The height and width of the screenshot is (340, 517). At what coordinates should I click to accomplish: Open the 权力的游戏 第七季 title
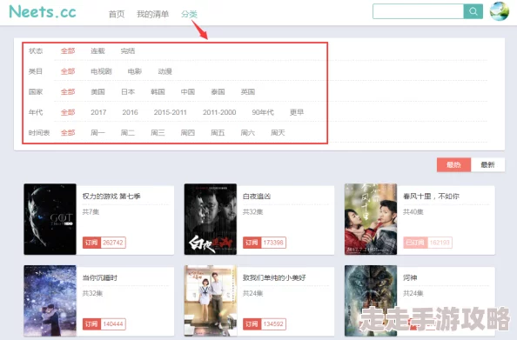(x=111, y=197)
